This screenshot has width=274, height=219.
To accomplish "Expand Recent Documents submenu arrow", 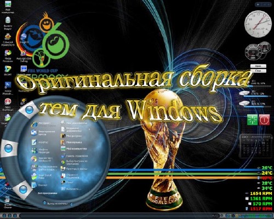I will tap(89, 129).
